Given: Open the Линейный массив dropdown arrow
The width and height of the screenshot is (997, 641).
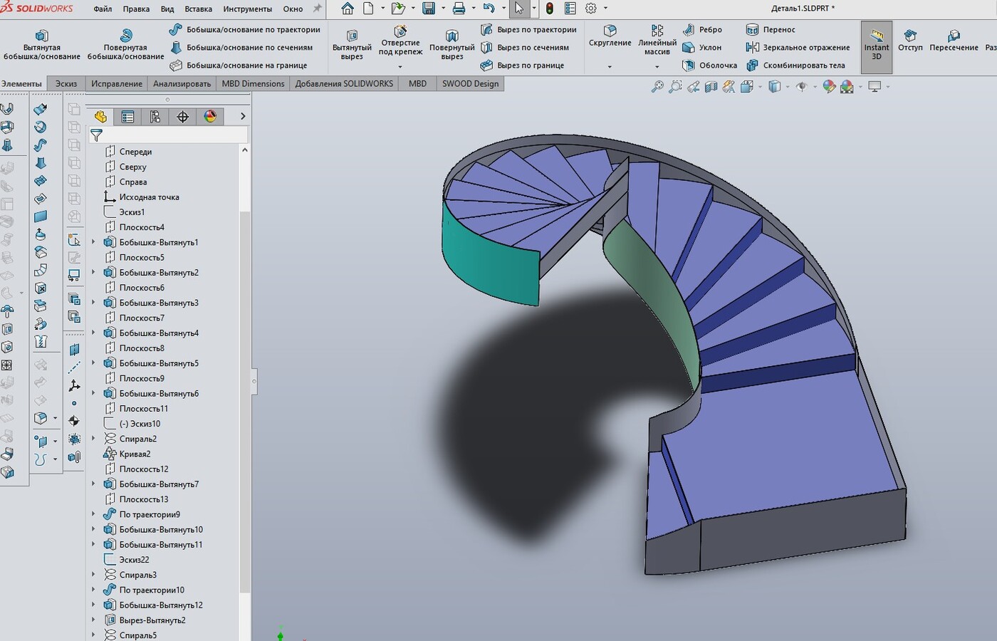Looking at the screenshot, I should 657,67.
